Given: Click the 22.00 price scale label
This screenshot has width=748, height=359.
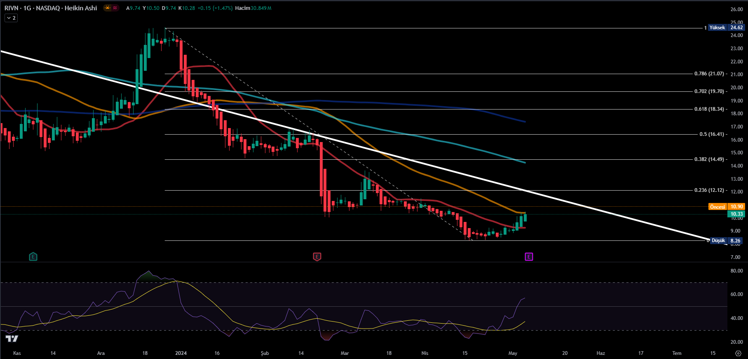Looking at the screenshot, I should pyautogui.click(x=736, y=61).
